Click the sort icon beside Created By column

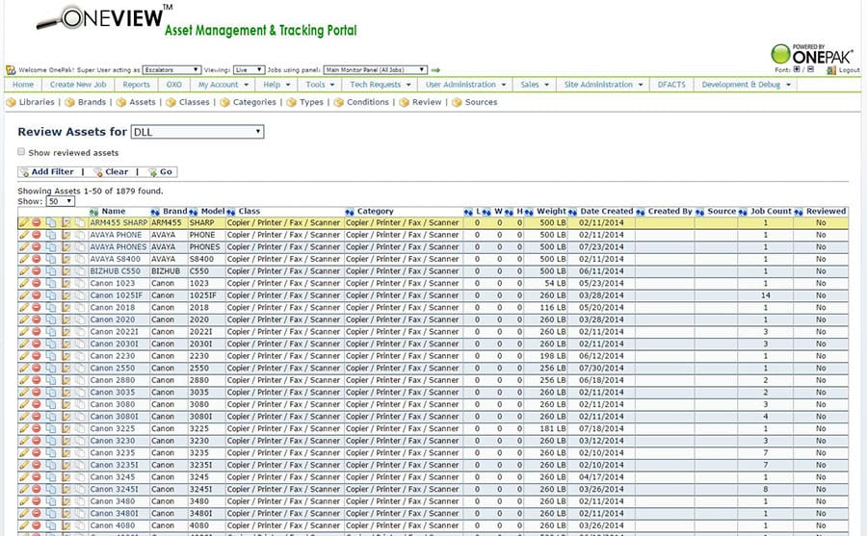(x=641, y=212)
